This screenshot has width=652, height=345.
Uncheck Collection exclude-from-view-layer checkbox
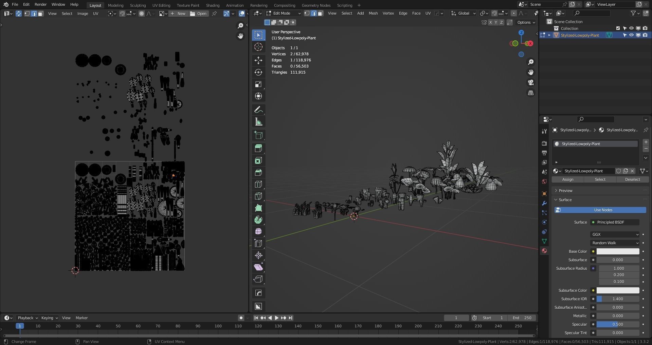pyautogui.click(x=618, y=28)
